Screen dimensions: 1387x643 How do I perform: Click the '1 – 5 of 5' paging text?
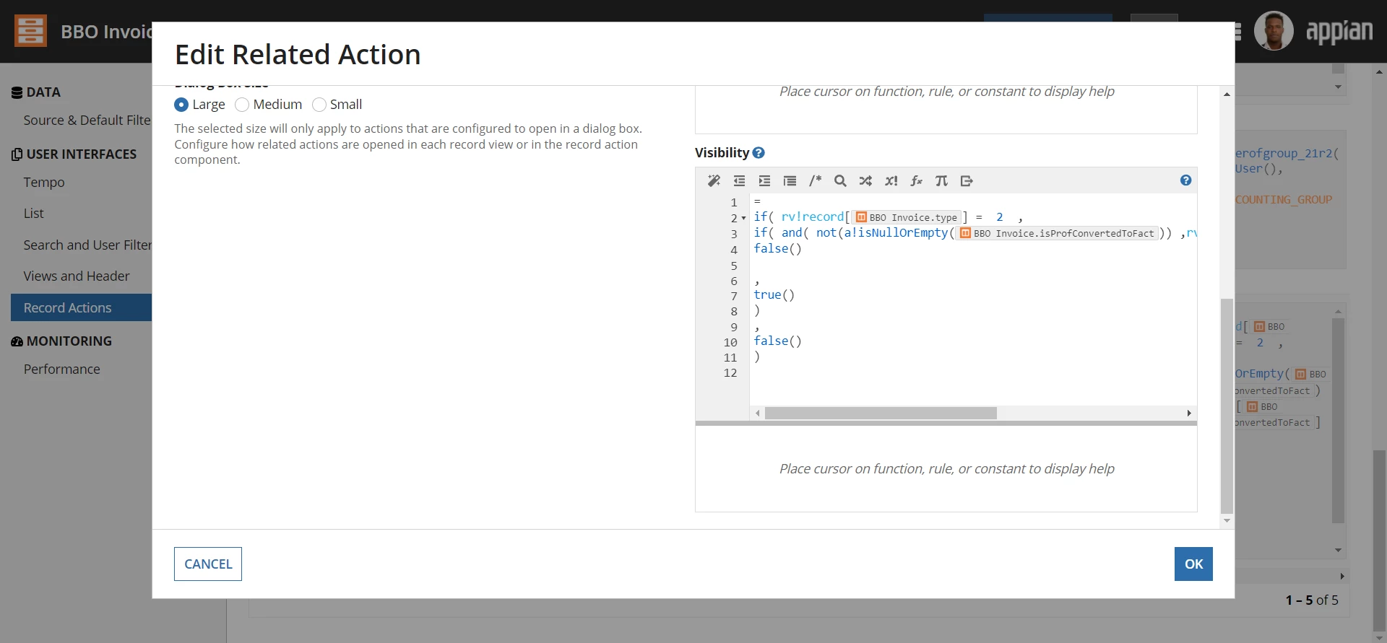1312,600
